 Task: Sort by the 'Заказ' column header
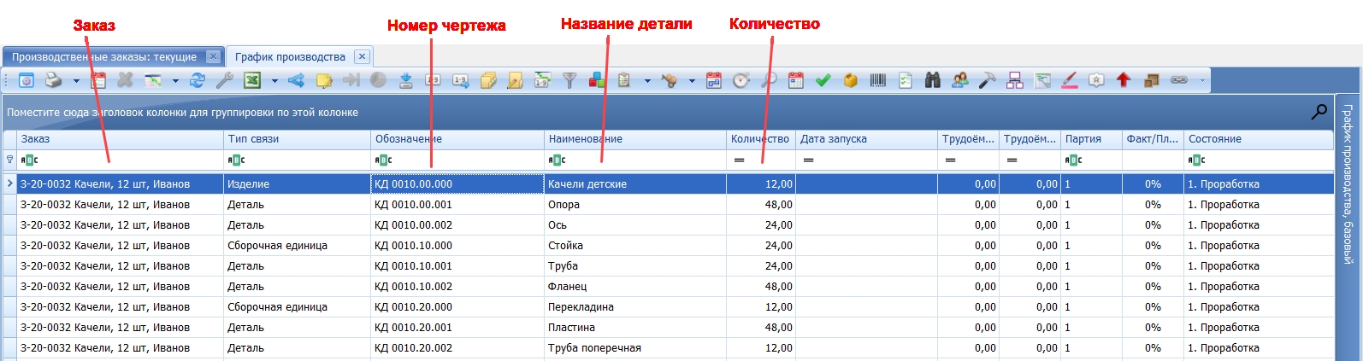pyautogui.click(x=120, y=139)
